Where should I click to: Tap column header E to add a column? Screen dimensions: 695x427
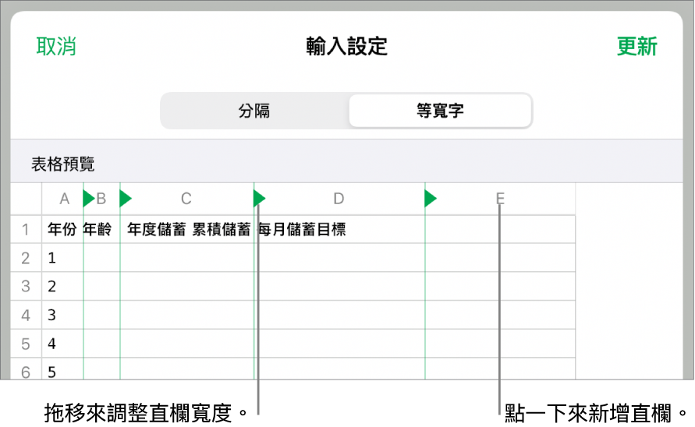500,199
